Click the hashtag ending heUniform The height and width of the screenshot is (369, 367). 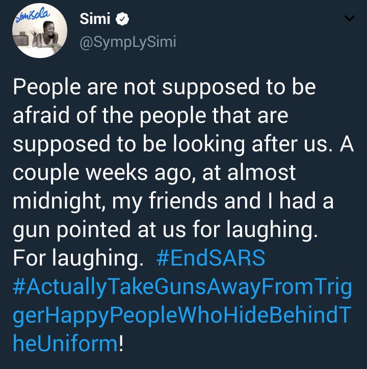point(65,344)
